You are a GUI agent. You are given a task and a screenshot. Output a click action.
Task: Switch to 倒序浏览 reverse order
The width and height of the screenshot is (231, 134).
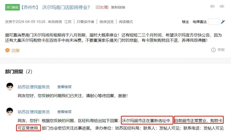[x=107, y=22]
